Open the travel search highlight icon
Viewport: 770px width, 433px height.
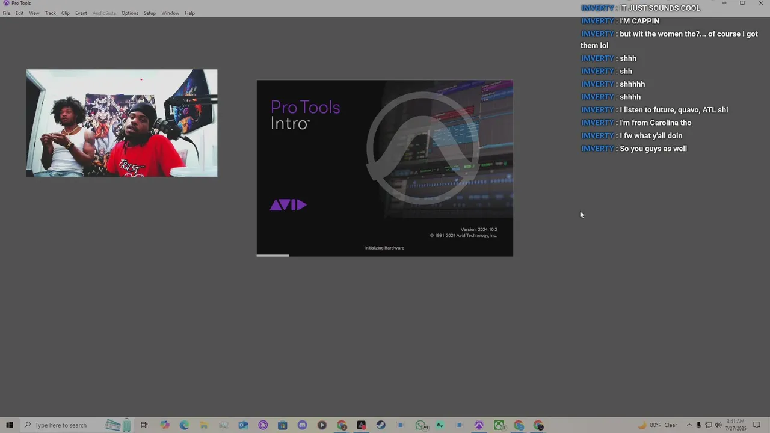pyautogui.click(x=118, y=425)
